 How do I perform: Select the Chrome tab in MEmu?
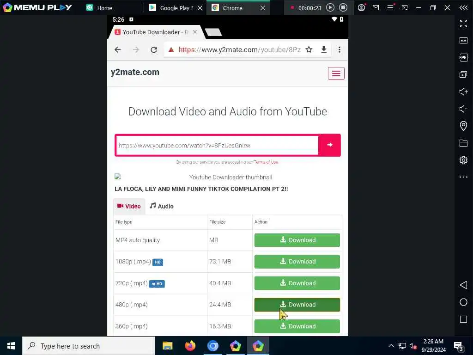[232, 8]
